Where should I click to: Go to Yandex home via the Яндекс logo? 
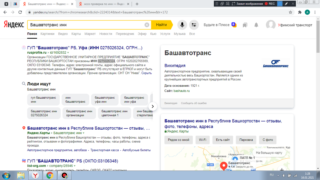coord(14,25)
